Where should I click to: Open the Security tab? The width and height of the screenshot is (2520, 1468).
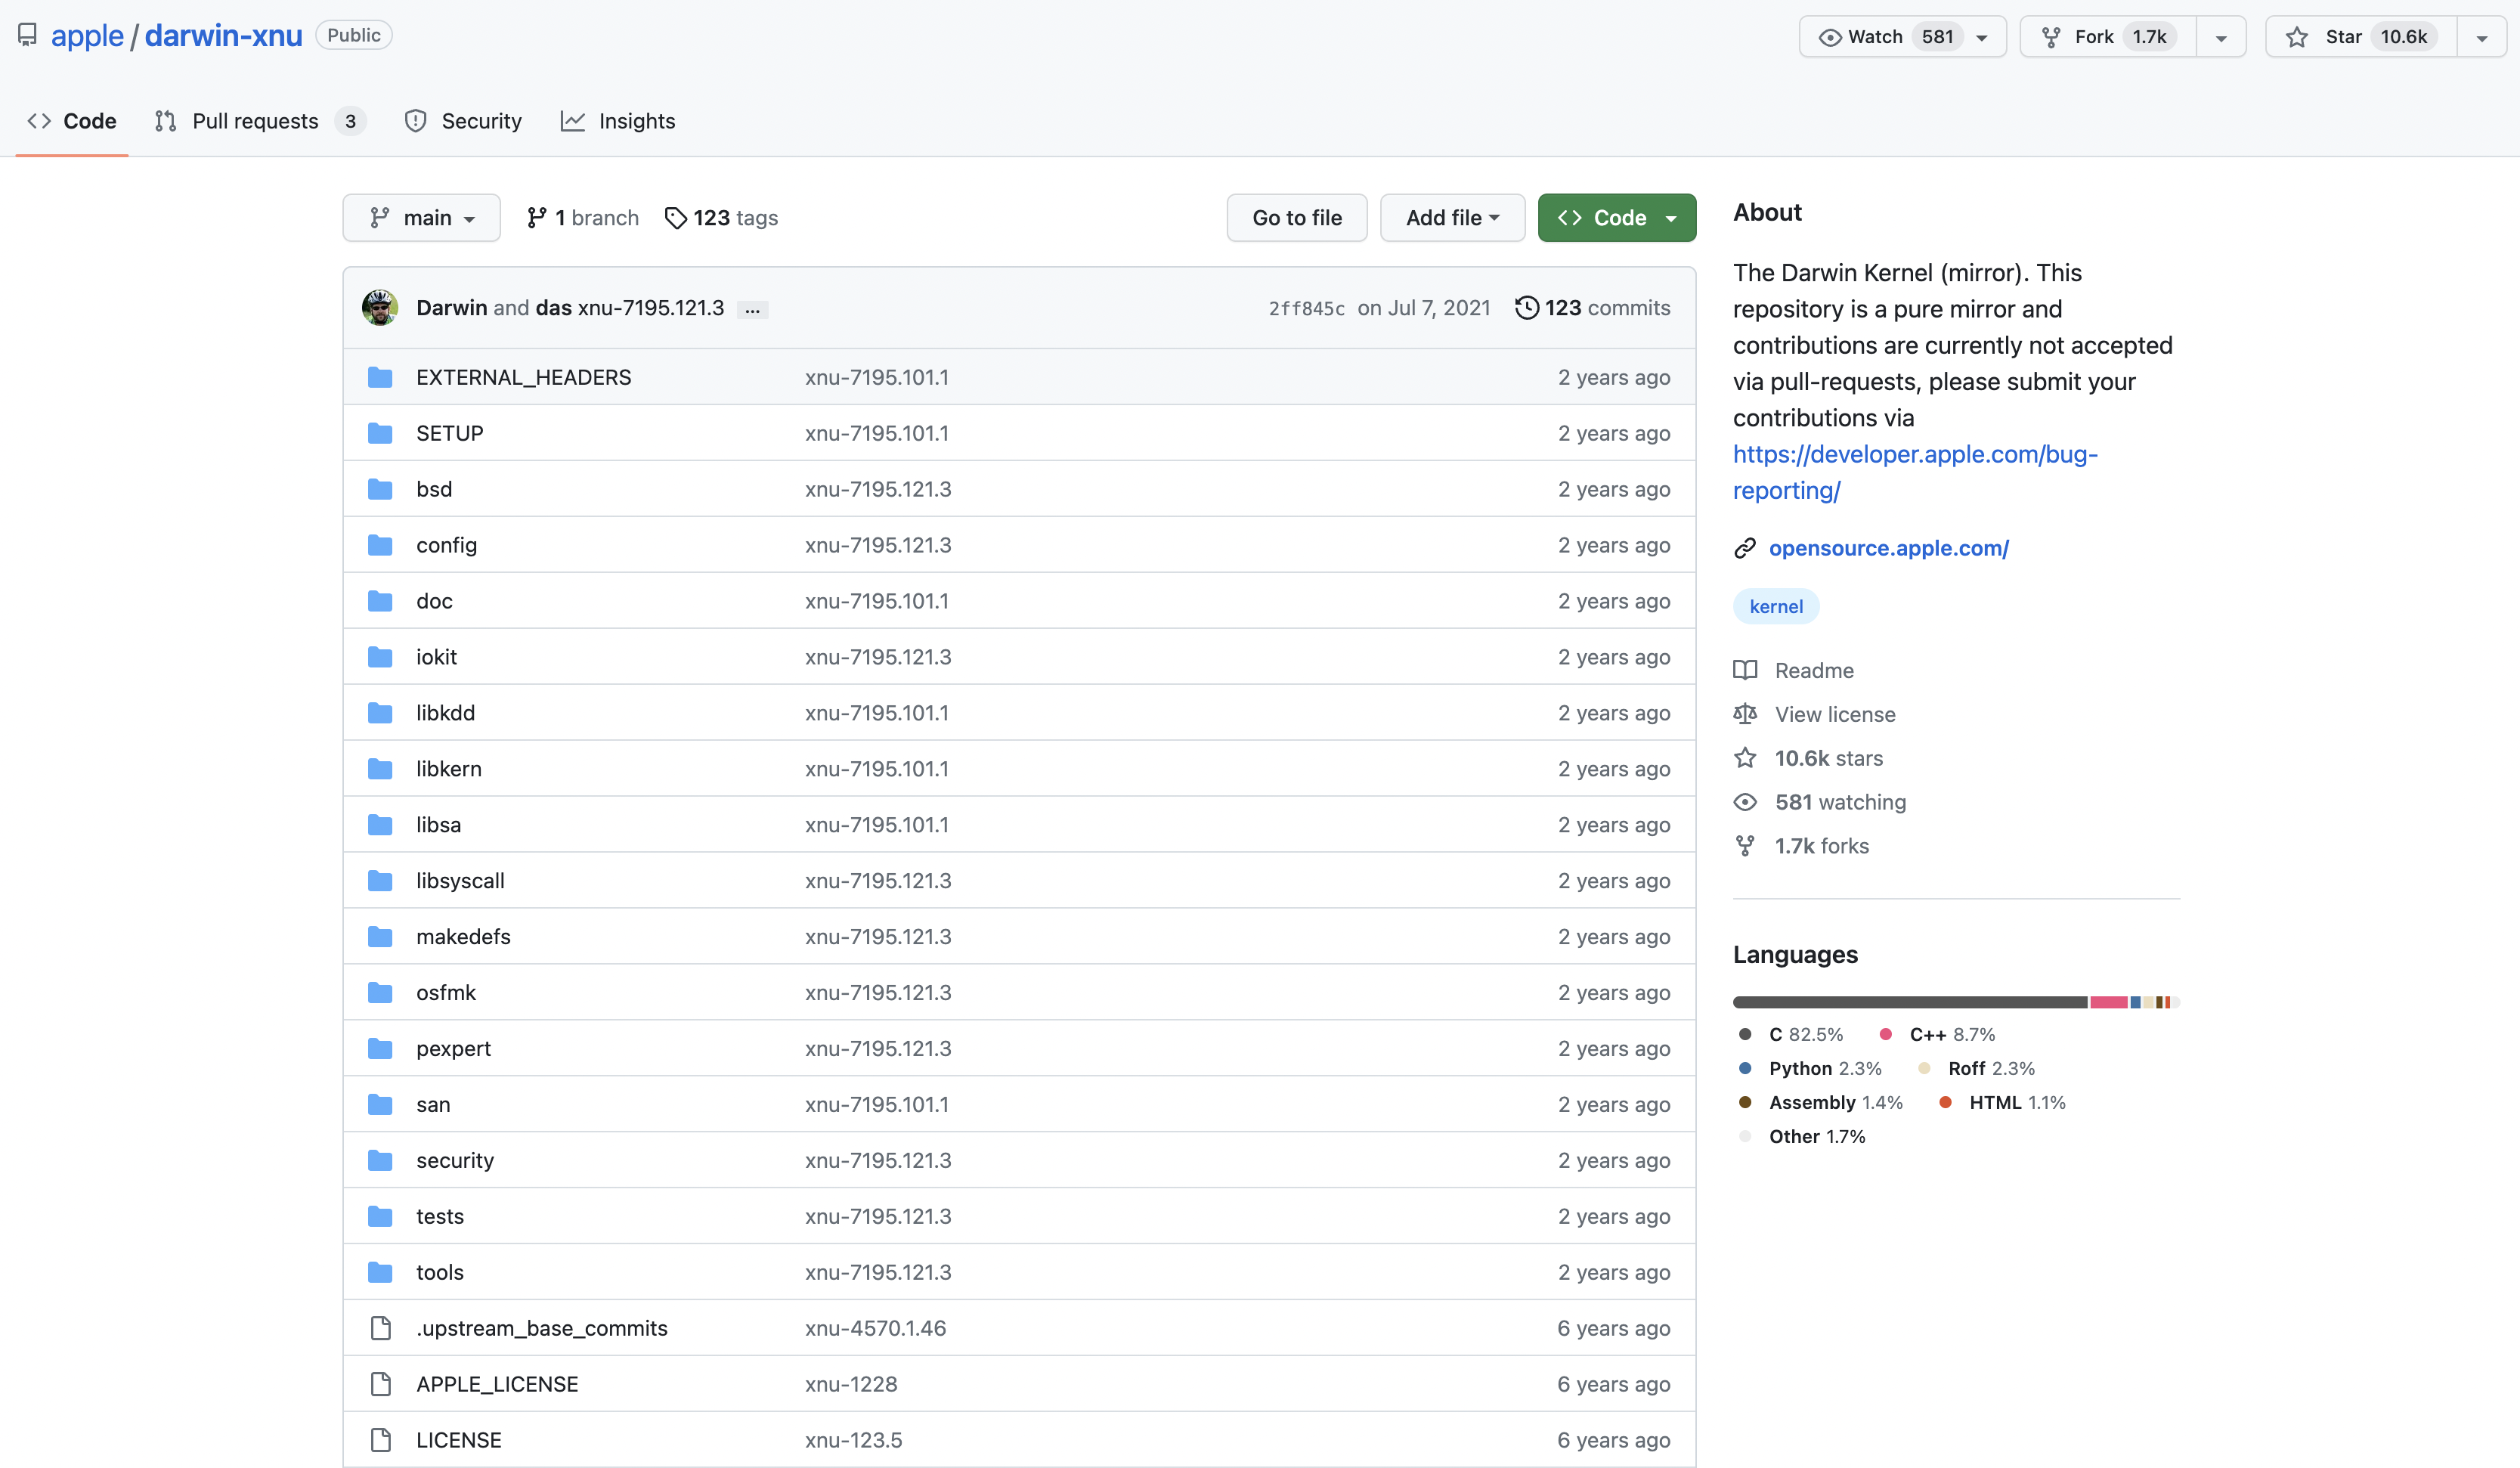[x=463, y=121]
